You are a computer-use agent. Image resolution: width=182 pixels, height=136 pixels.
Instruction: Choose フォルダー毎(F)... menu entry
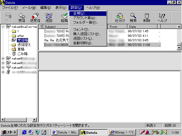point(88,22)
